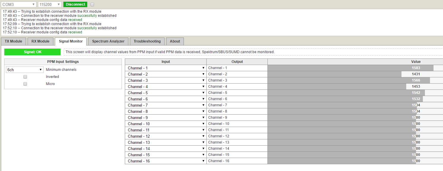Enable the Inverted checkbox
Screen dimensions: 443x171
coord(25,77)
